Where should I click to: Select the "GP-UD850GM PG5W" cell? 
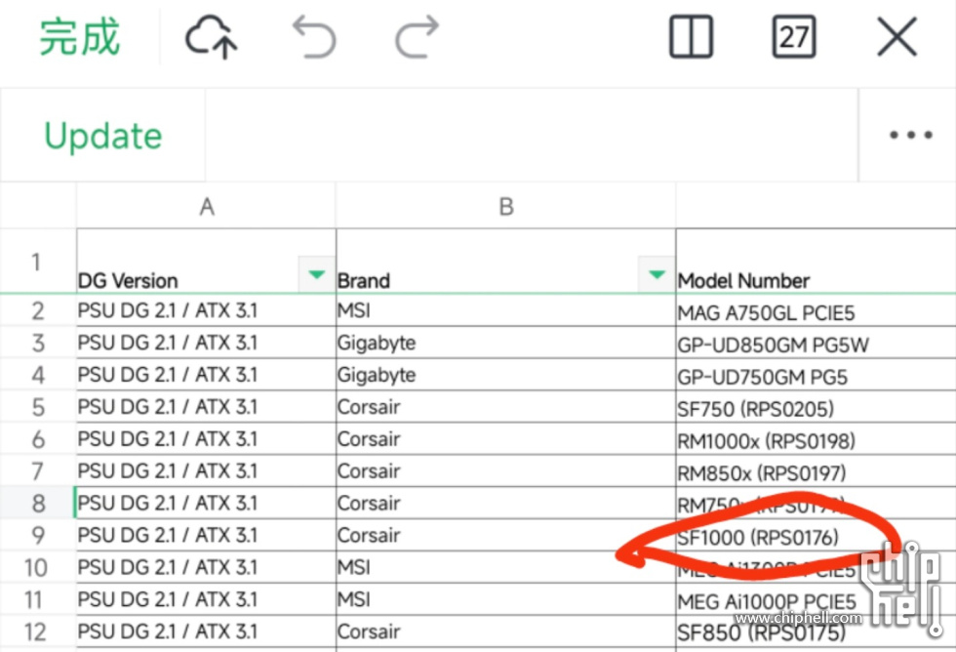816,343
